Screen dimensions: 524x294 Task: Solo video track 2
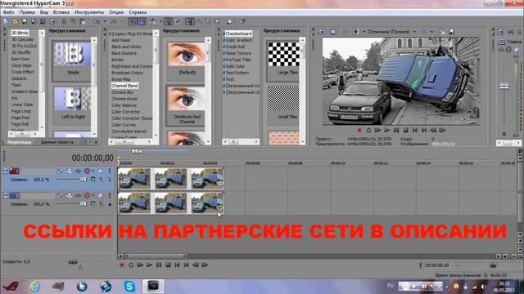click(x=109, y=195)
